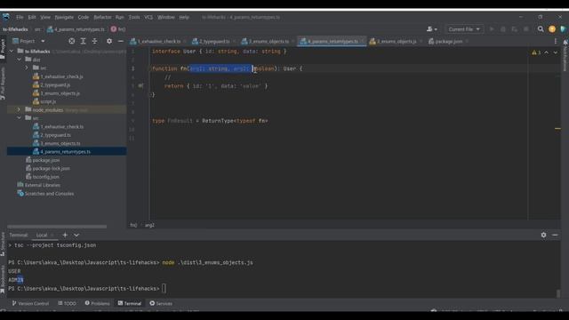569x320 pixels.
Task: Open IDE updates orange circle icon
Action: click(552, 29)
